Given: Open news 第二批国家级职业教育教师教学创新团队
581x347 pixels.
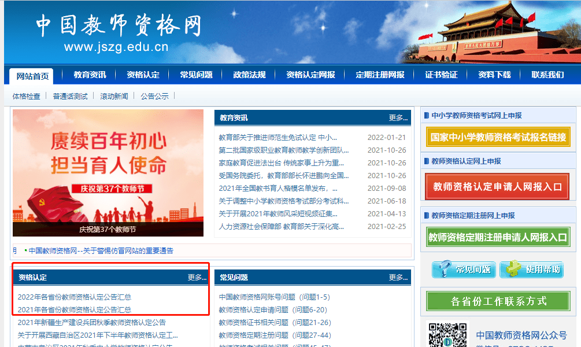Looking at the screenshot, I should point(283,150).
